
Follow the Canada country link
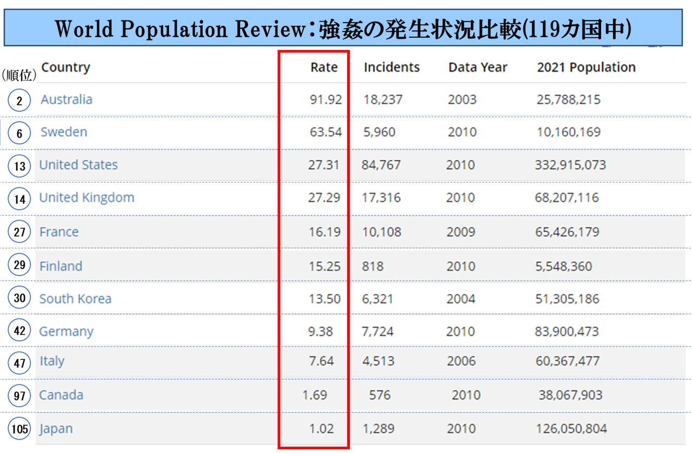pos(61,395)
